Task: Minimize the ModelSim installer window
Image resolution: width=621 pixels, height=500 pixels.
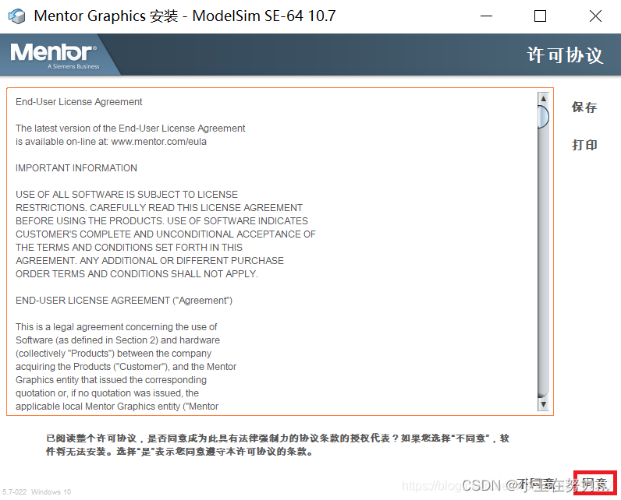Action: point(486,16)
